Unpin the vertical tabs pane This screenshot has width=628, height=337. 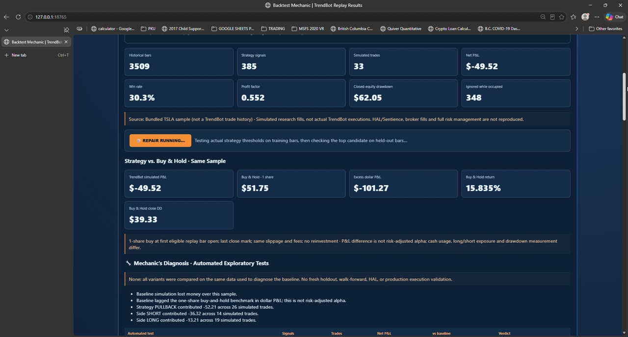[x=67, y=30]
